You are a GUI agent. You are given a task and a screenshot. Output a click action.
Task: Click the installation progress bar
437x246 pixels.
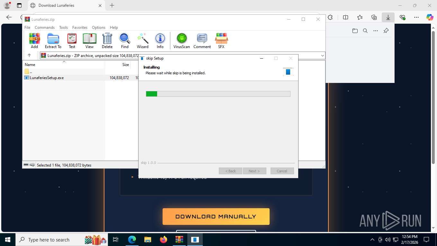[218, 94]
